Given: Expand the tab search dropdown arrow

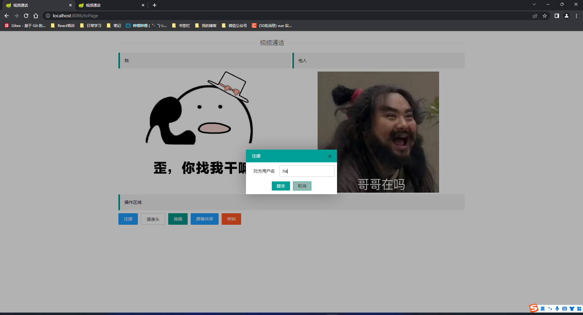Looking at the screenshot, I should coord(534,4).
